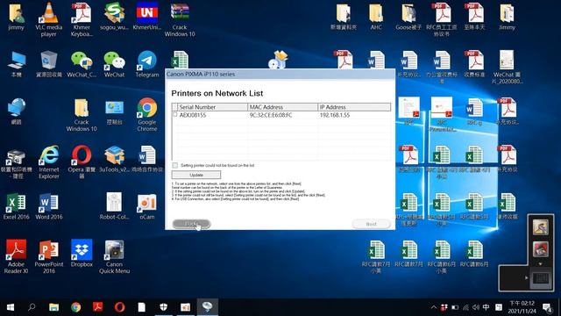Screen dimensions: 561x316
Task: Open Dropbox desktop shortcut
Action: tap(82, 254)
